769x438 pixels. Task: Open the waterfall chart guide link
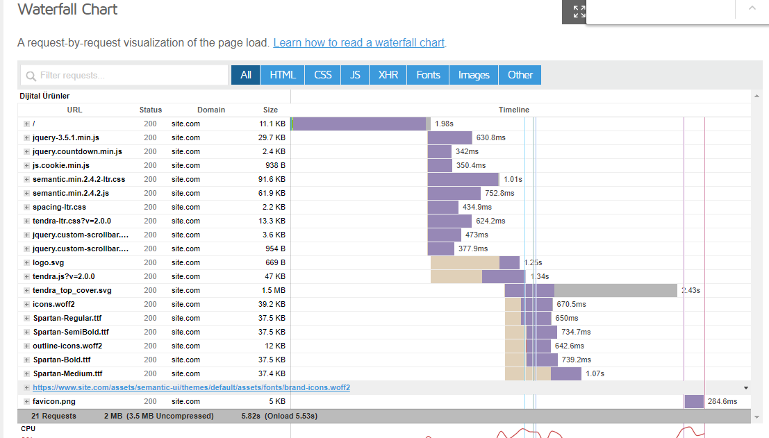359,42
